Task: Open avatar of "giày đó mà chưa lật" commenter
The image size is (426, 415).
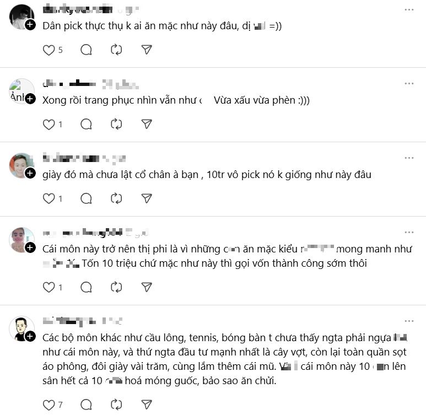Action: tap(22, 165)
